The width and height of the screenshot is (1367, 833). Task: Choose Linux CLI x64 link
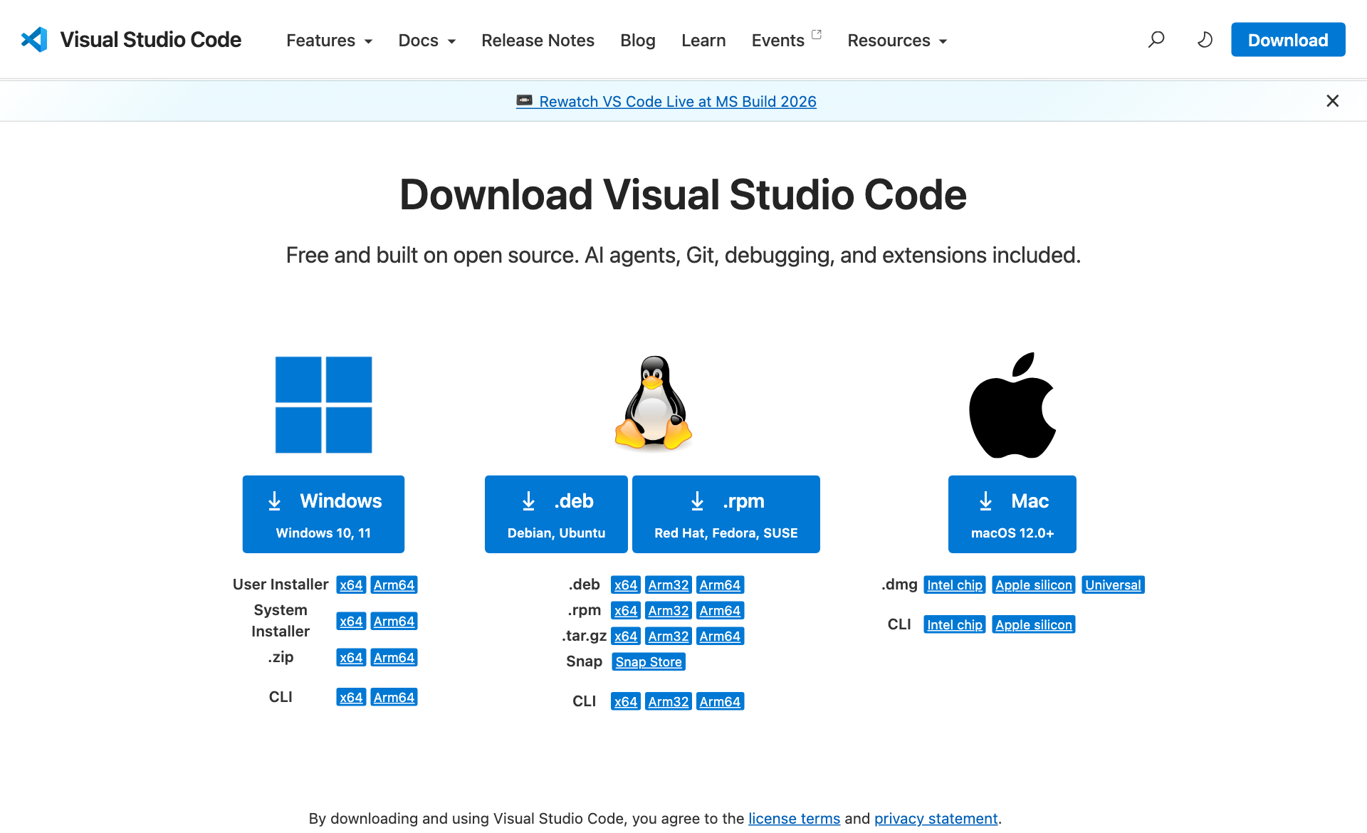[626, 701]
